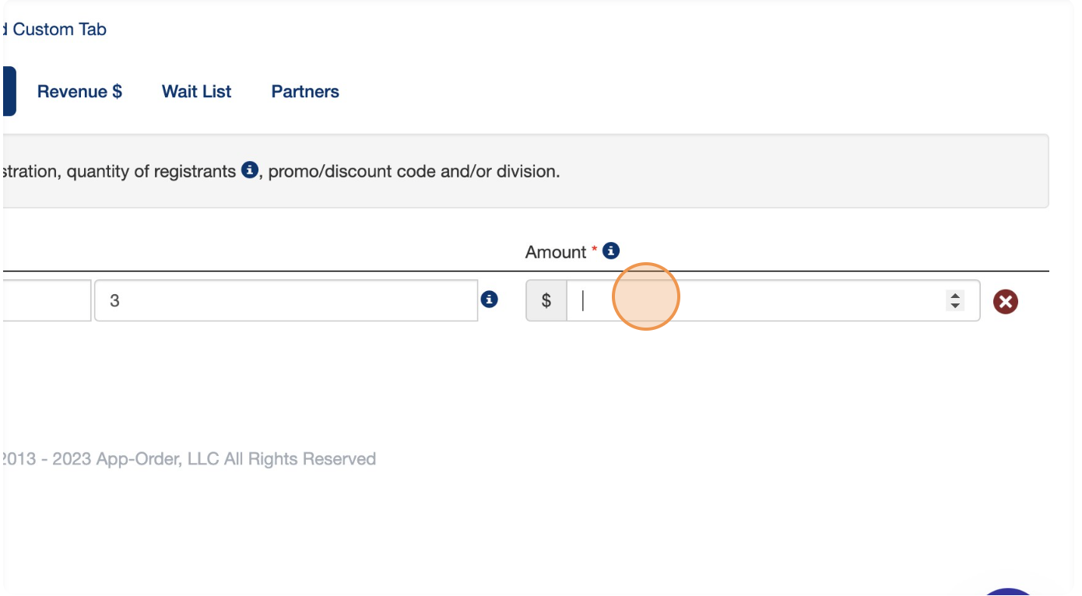Click the quantity field containing 3
The width and height of the screenshot is (1082, 596).
pos(286,300)
